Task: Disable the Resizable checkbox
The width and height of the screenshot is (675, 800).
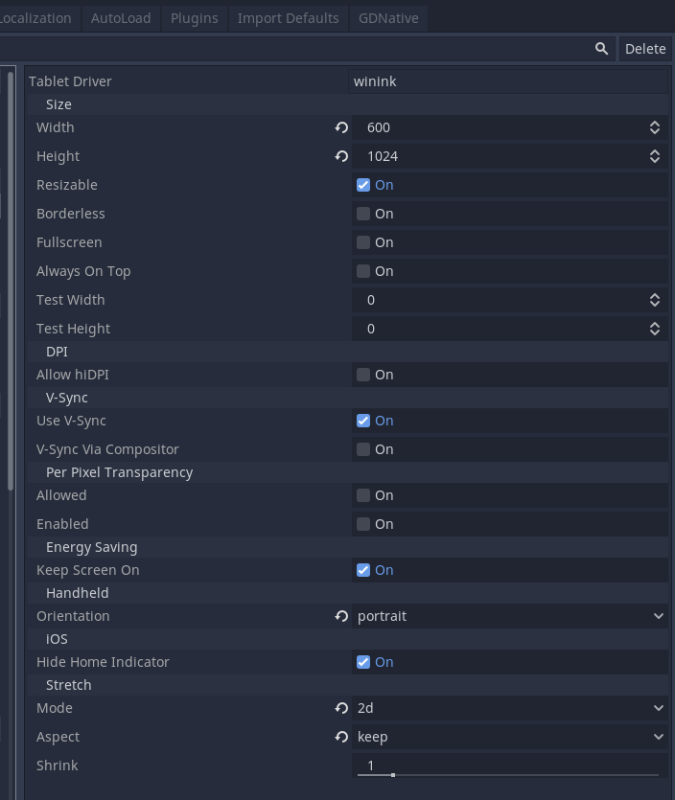Action: (x=363, y=185)
